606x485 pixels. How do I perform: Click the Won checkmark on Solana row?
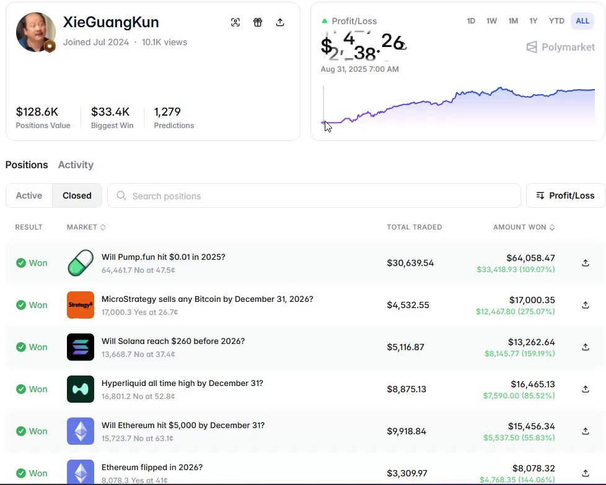[x=21, y=347]
